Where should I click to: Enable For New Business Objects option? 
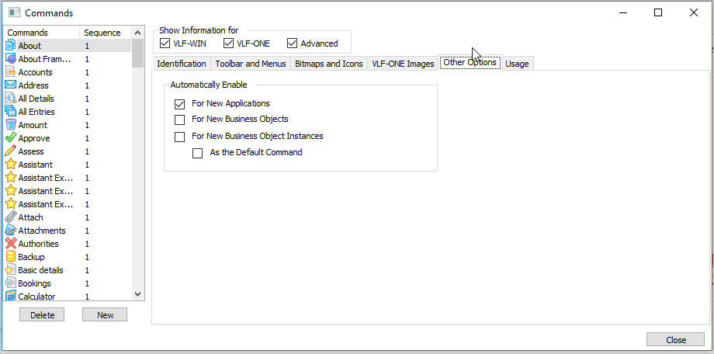point(180,120)
